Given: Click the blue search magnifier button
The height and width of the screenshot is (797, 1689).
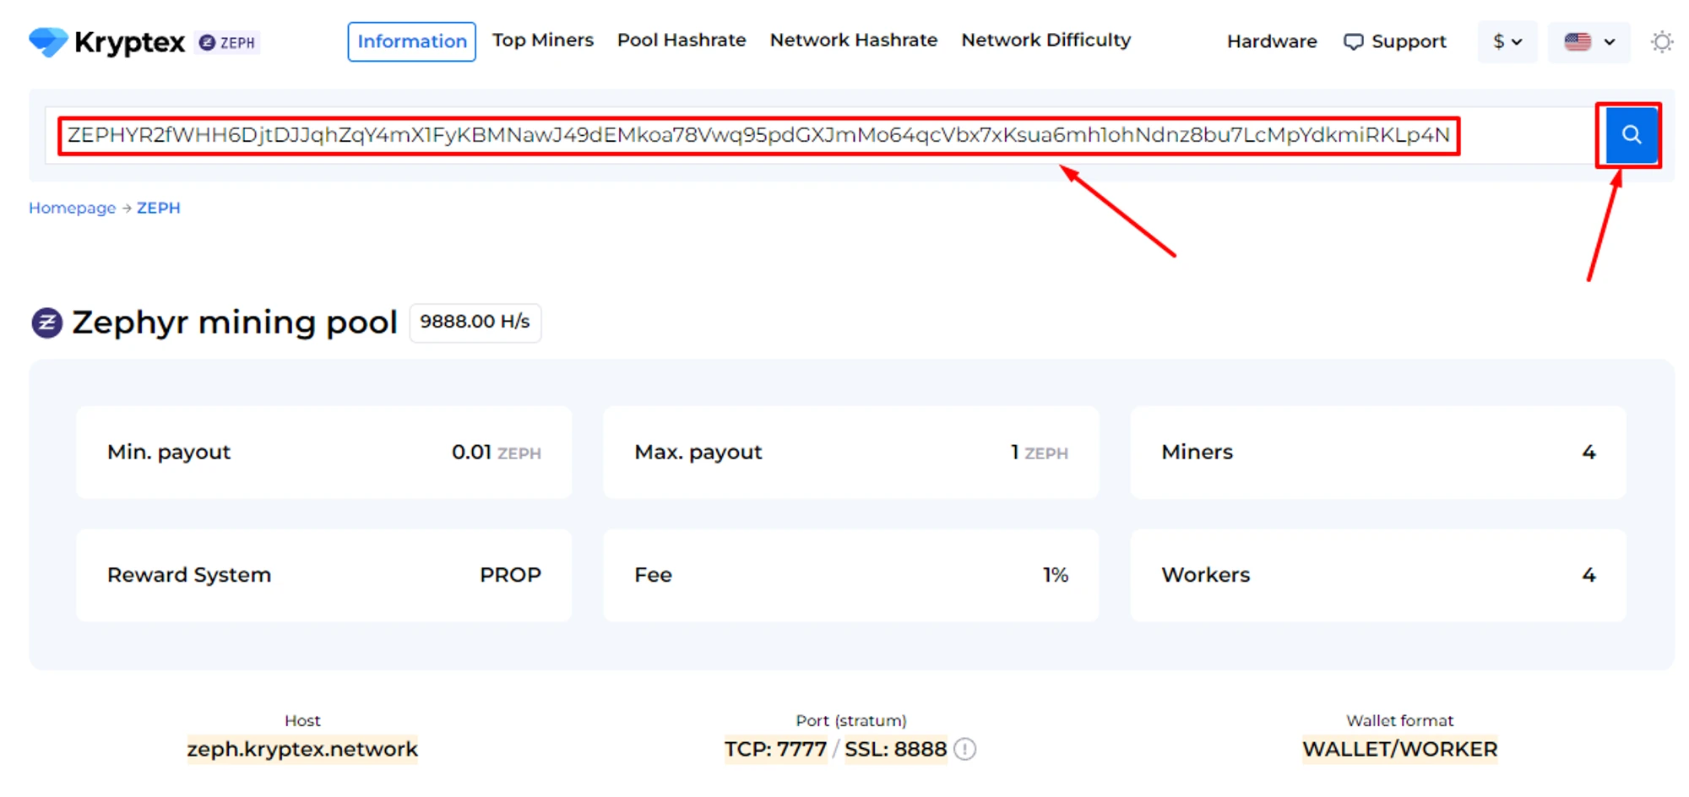Looking at the screenshot, I should tap(1630, 135).
